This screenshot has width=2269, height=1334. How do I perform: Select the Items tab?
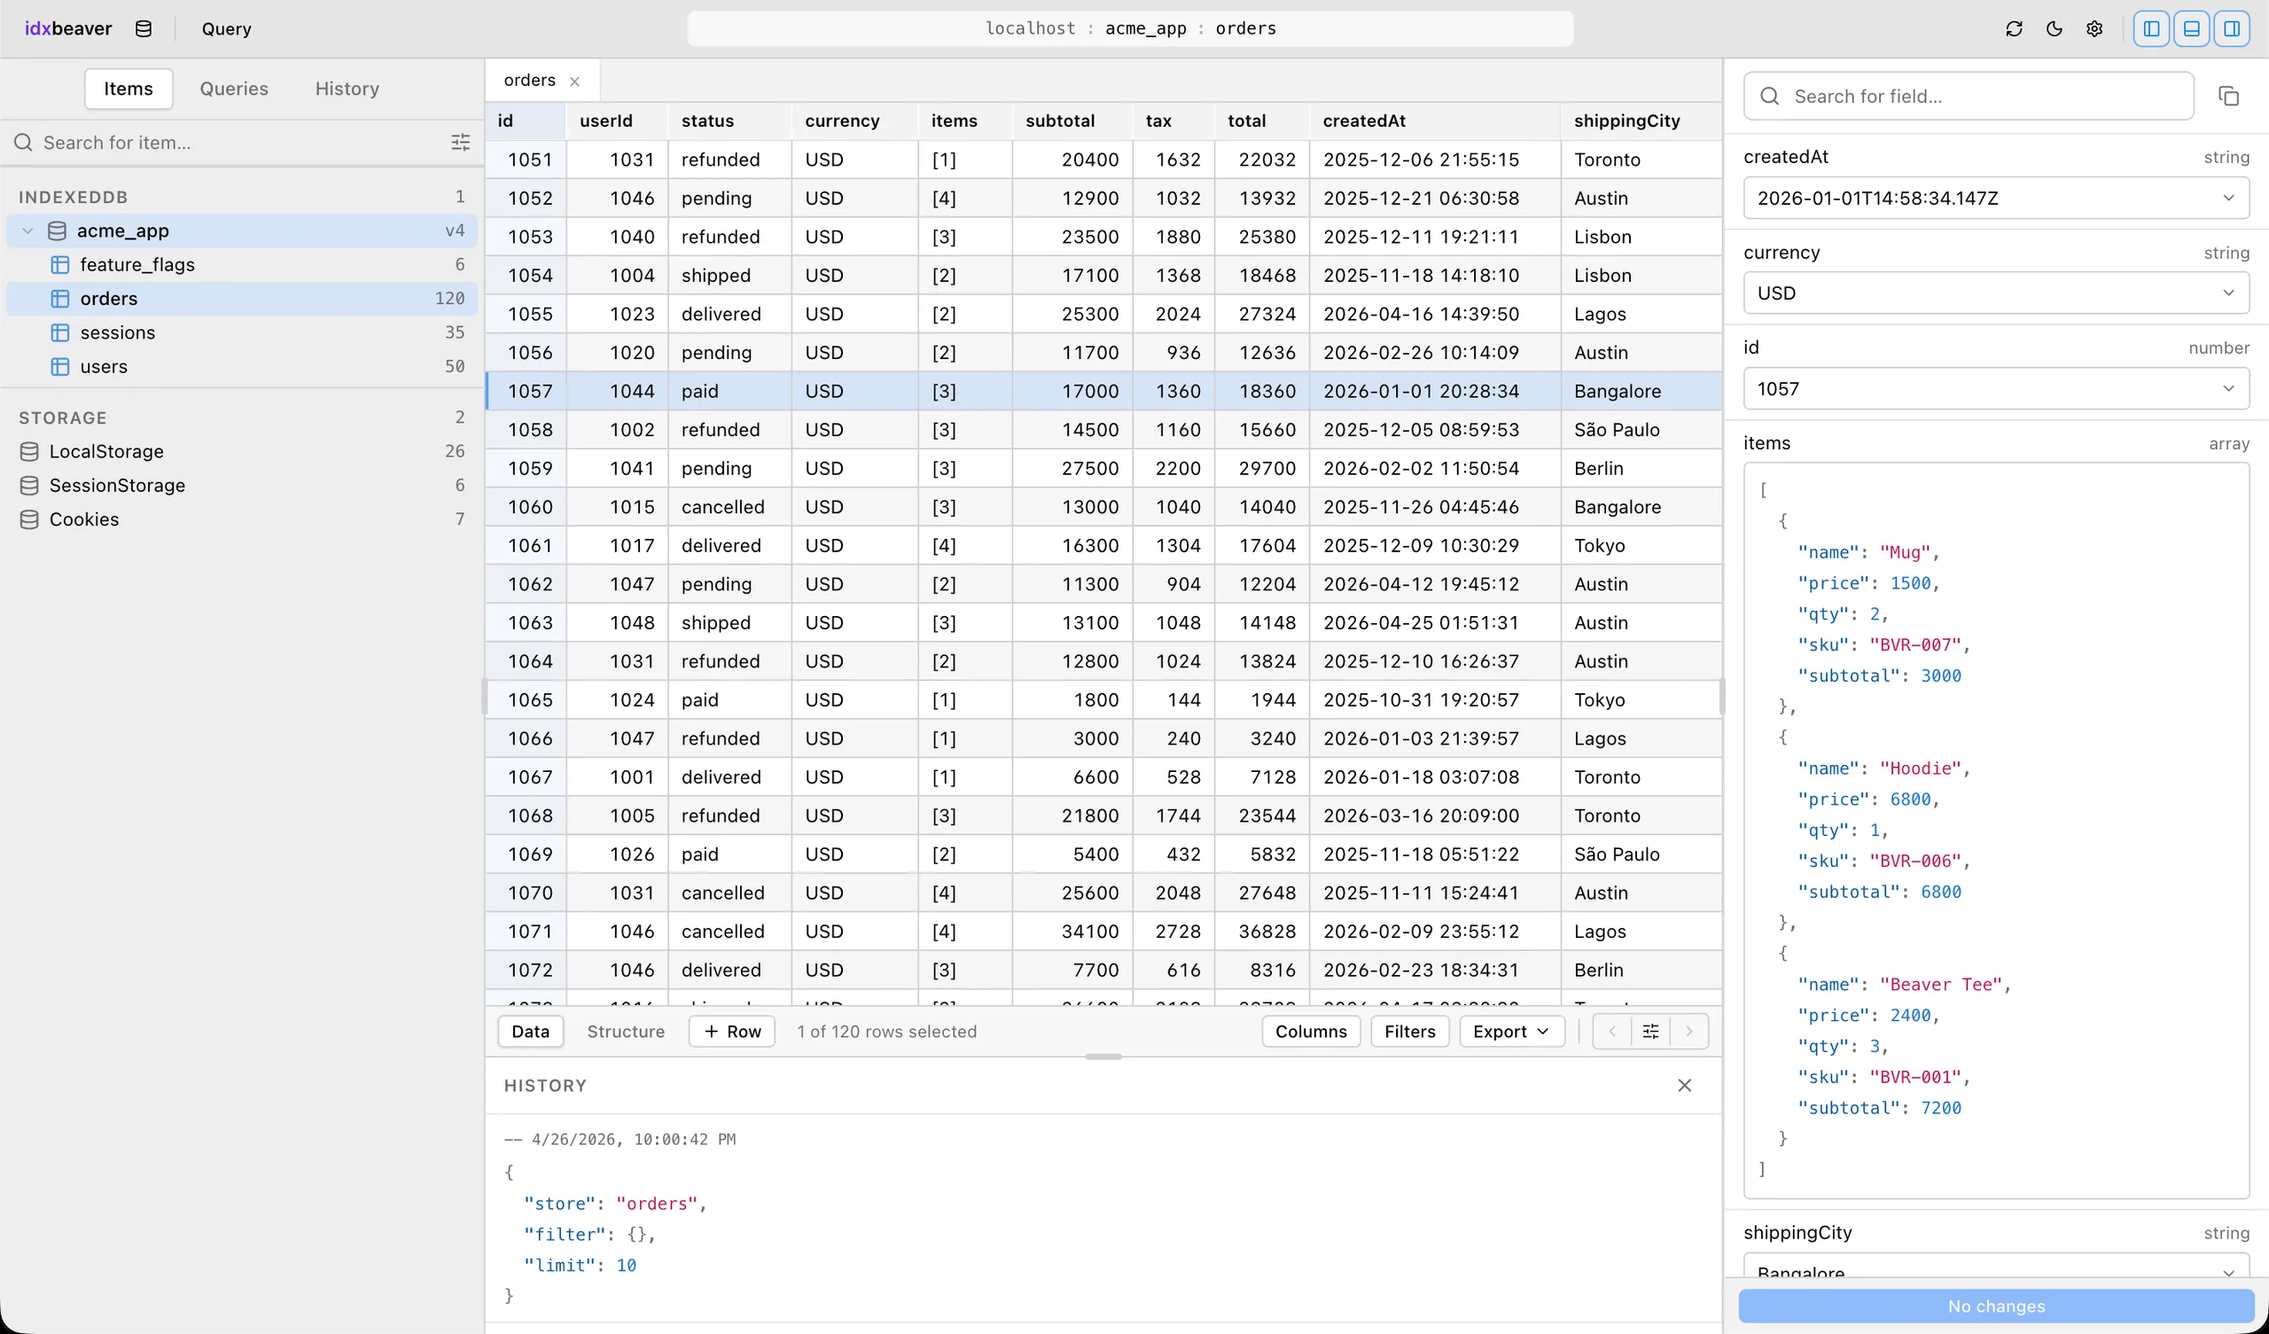129,89
